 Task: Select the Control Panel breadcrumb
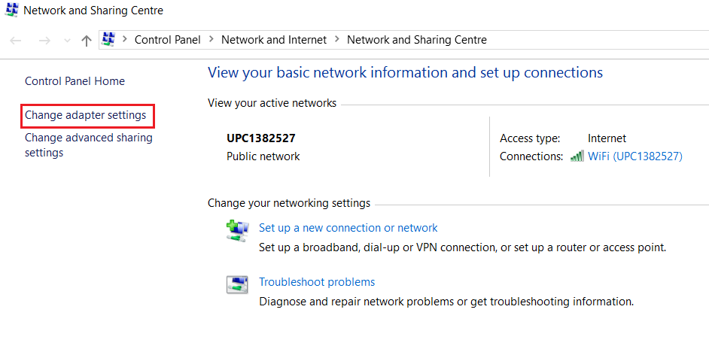tap(167, 40)
